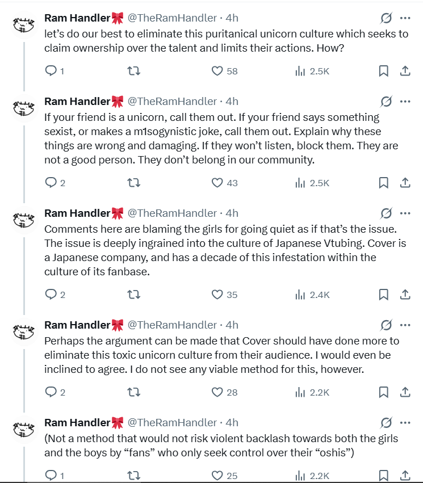The height and width of the screenshot is (483, 423).
Task: Share the 'puritanical unicorn culture' tweet
Action: 405,71
